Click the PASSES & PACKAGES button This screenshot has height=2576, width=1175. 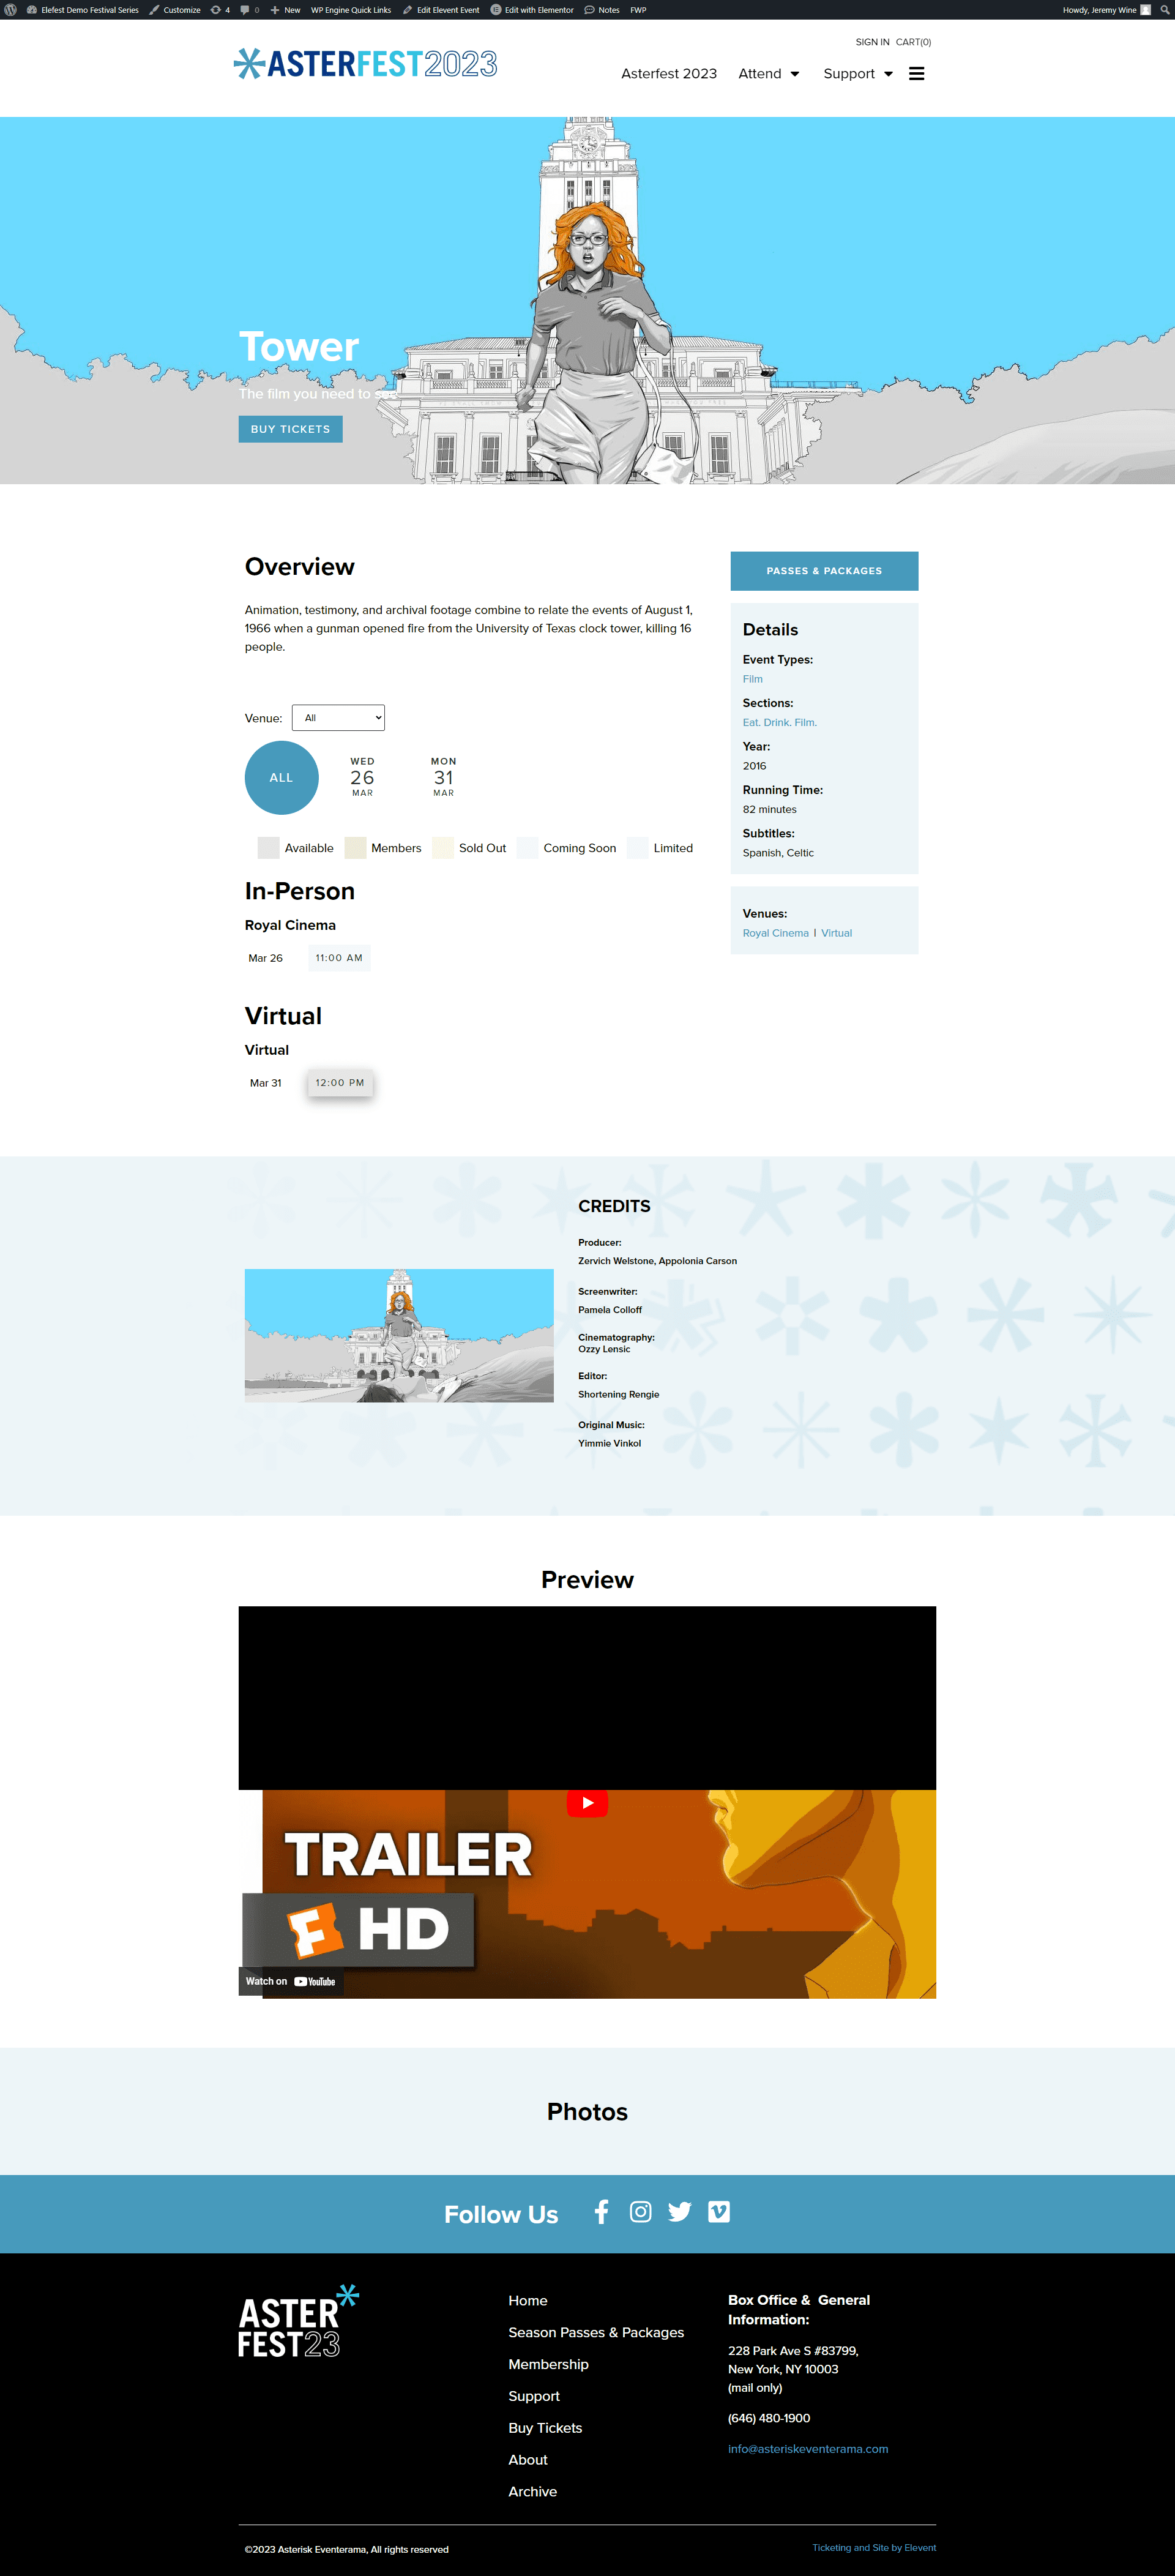822,570
